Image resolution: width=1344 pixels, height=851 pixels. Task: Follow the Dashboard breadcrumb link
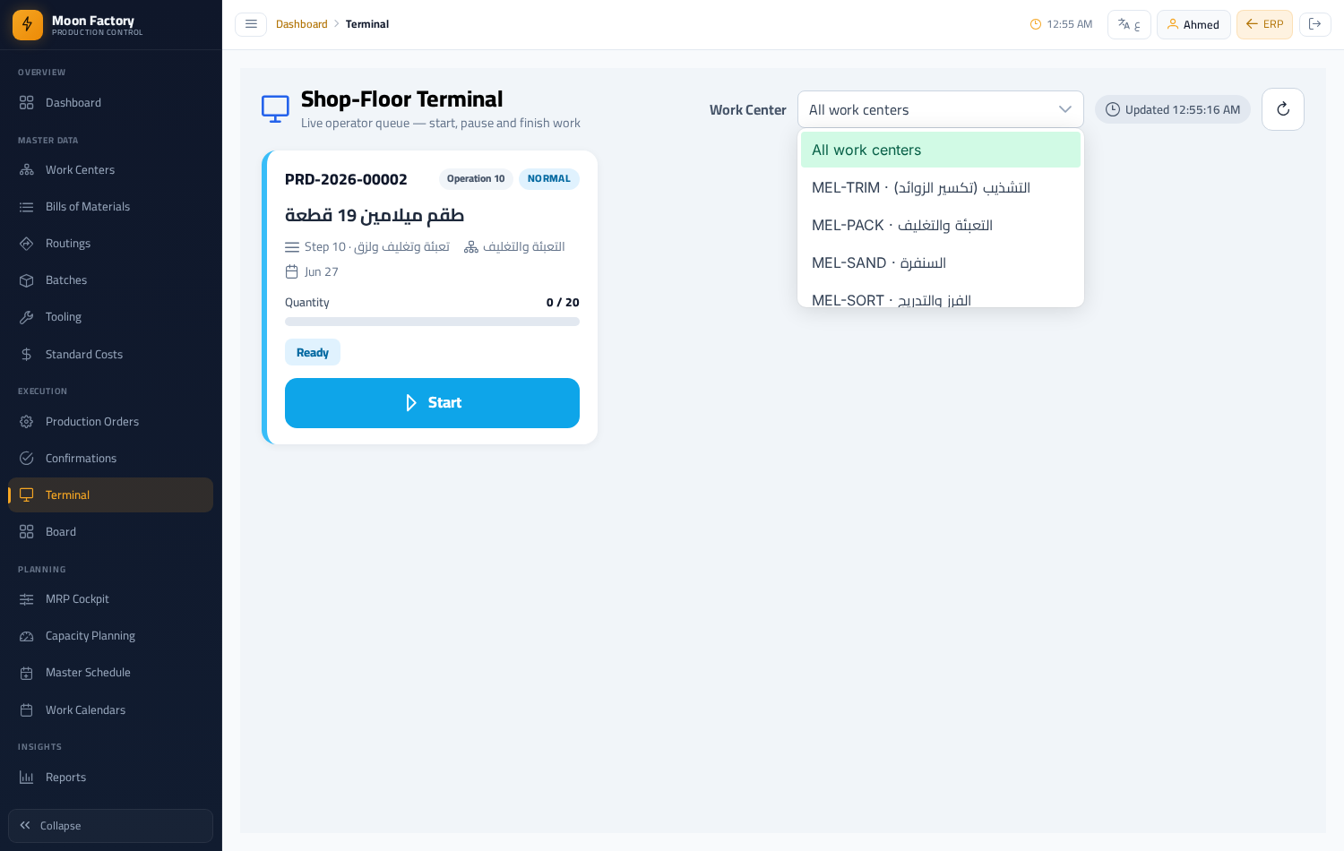click(x=301, y=24)
